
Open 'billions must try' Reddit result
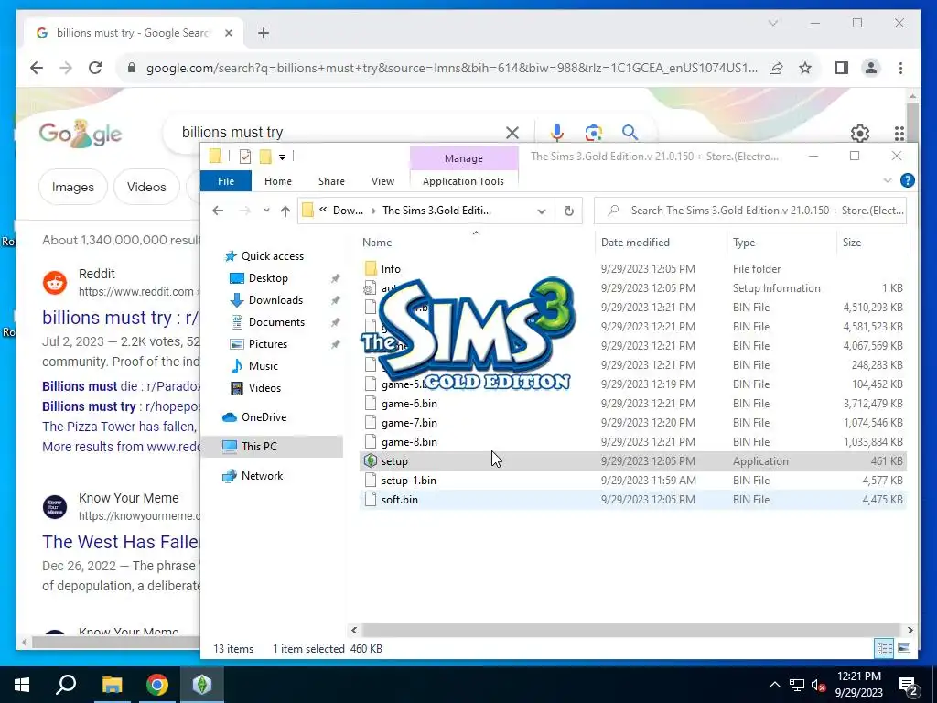pyautogui.click(x=120, y=318)
